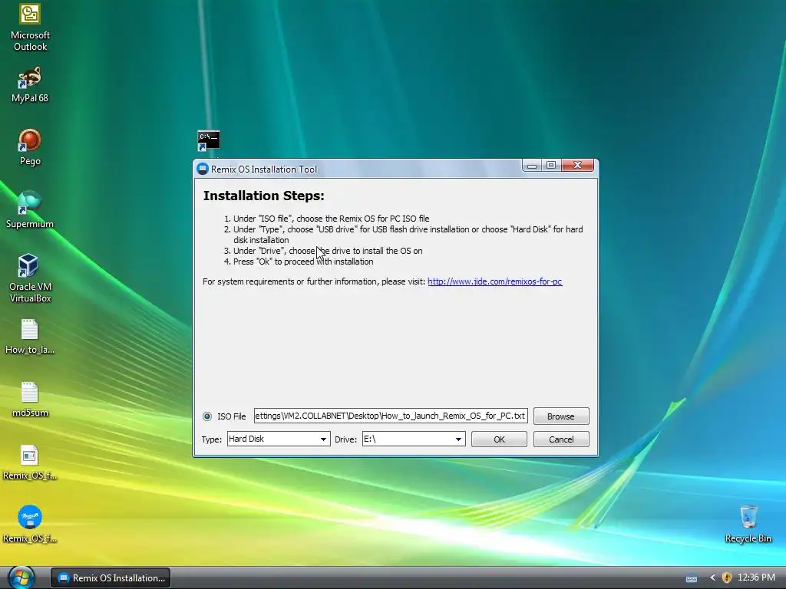Click Remix OS Installation taskbar button
Screen dimensions: 786x589
[x=111, y=578]
